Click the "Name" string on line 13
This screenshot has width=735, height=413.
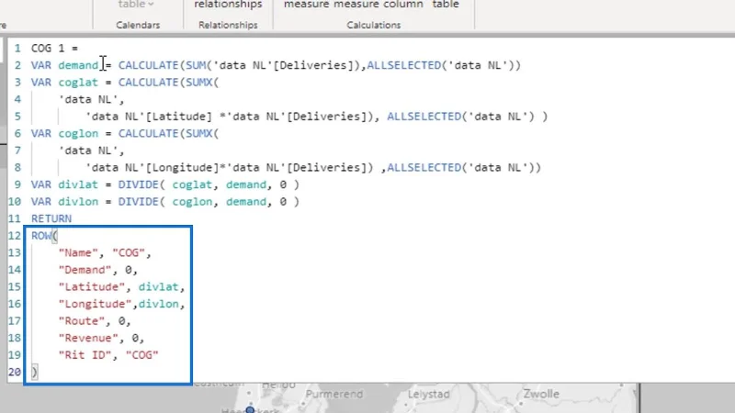tap(78, 253)
